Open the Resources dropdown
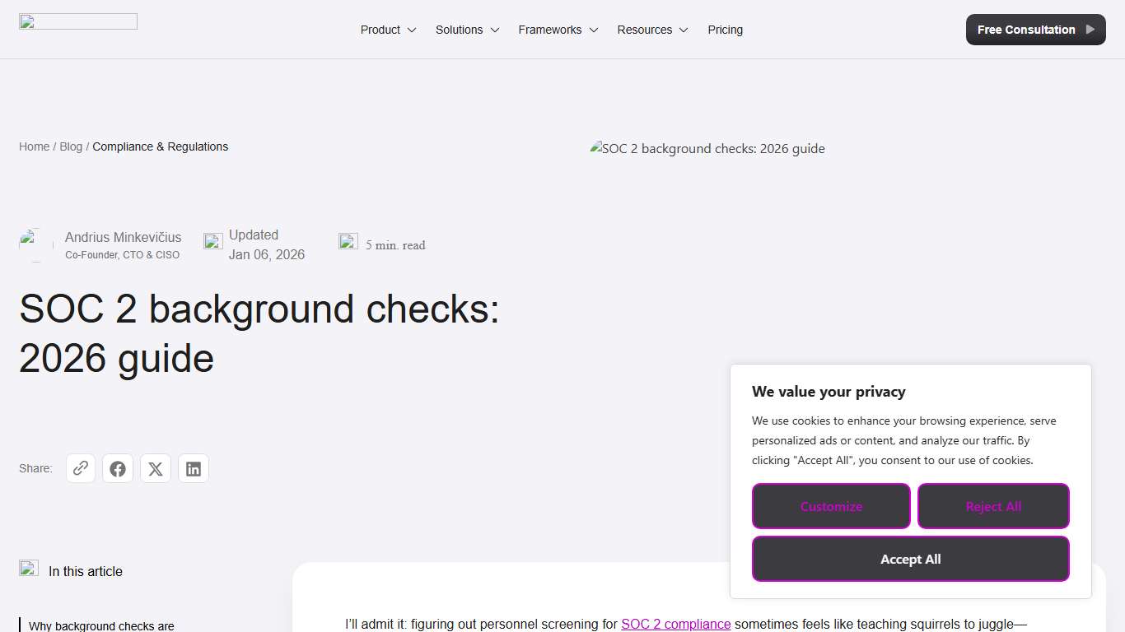Screen dimensions: 1125x632 point(645,30)
